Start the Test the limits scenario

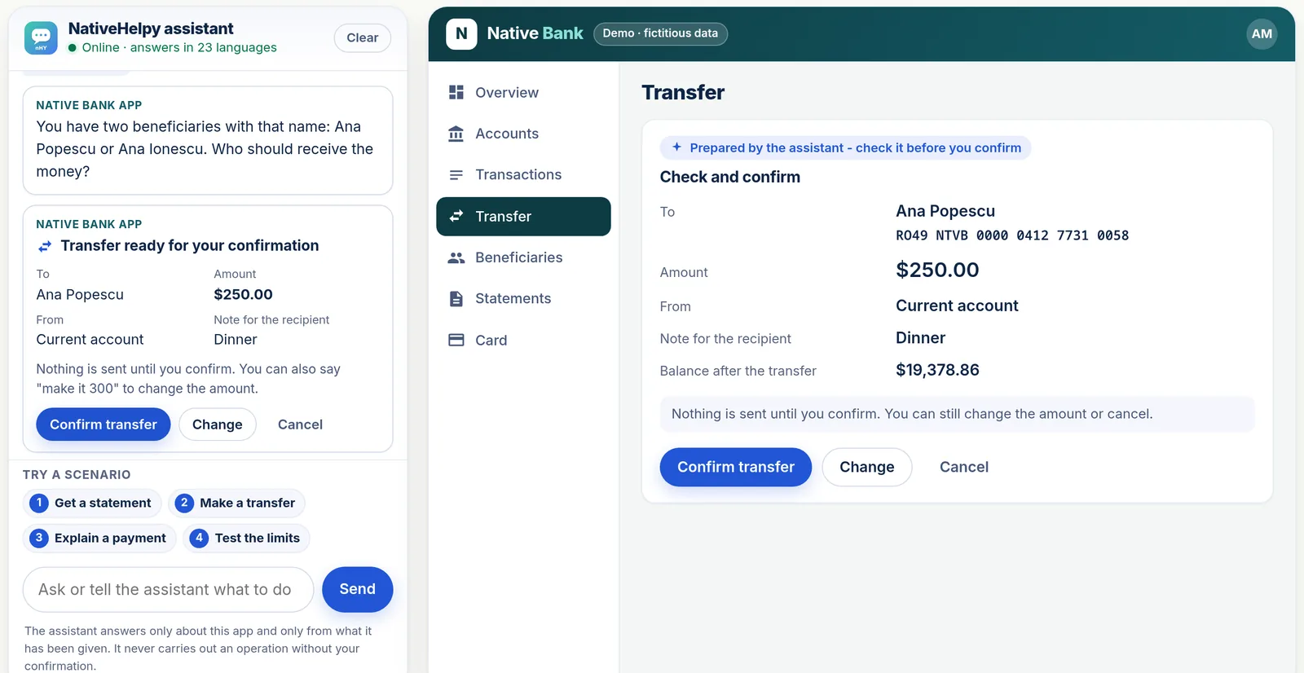247,538
